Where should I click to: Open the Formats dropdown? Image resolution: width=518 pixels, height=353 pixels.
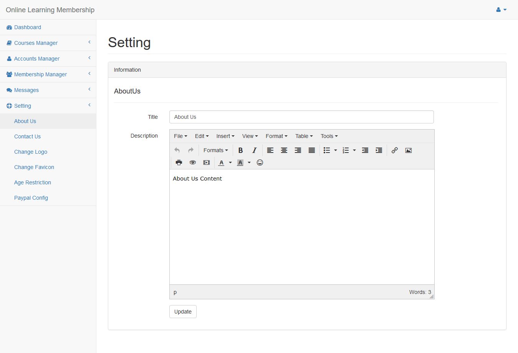point(215,150)
